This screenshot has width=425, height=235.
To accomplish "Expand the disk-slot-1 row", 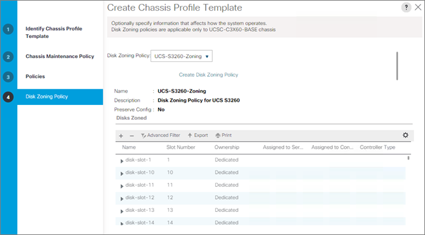I will (122, 161).
